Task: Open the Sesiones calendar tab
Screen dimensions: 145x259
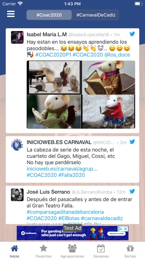Action: tap(101, 251)
